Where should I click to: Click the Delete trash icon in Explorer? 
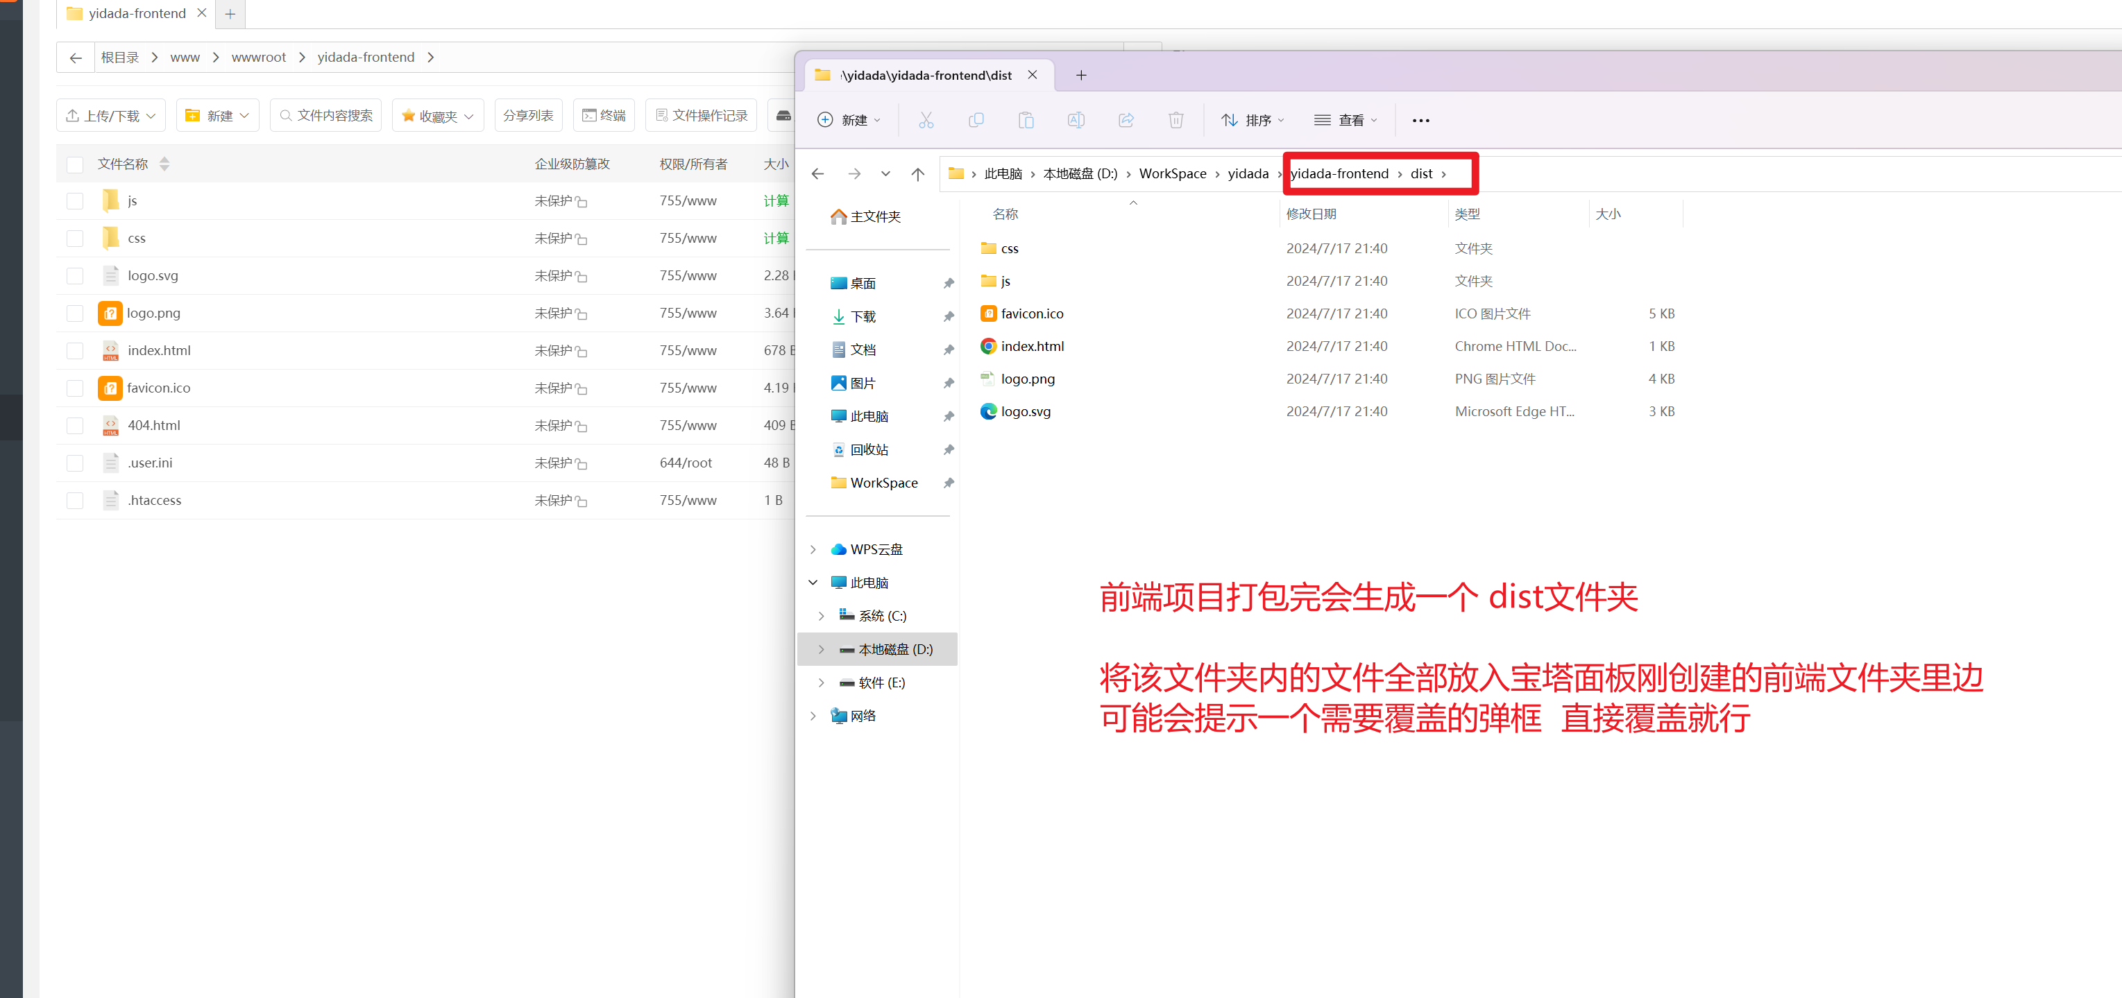point(1175,120)
